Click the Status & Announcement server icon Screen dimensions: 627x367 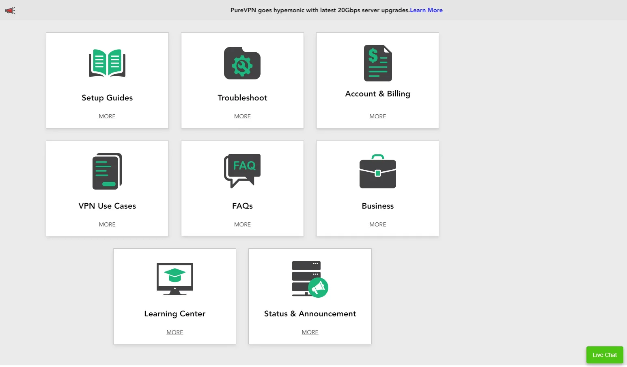[x=310, y=279]
